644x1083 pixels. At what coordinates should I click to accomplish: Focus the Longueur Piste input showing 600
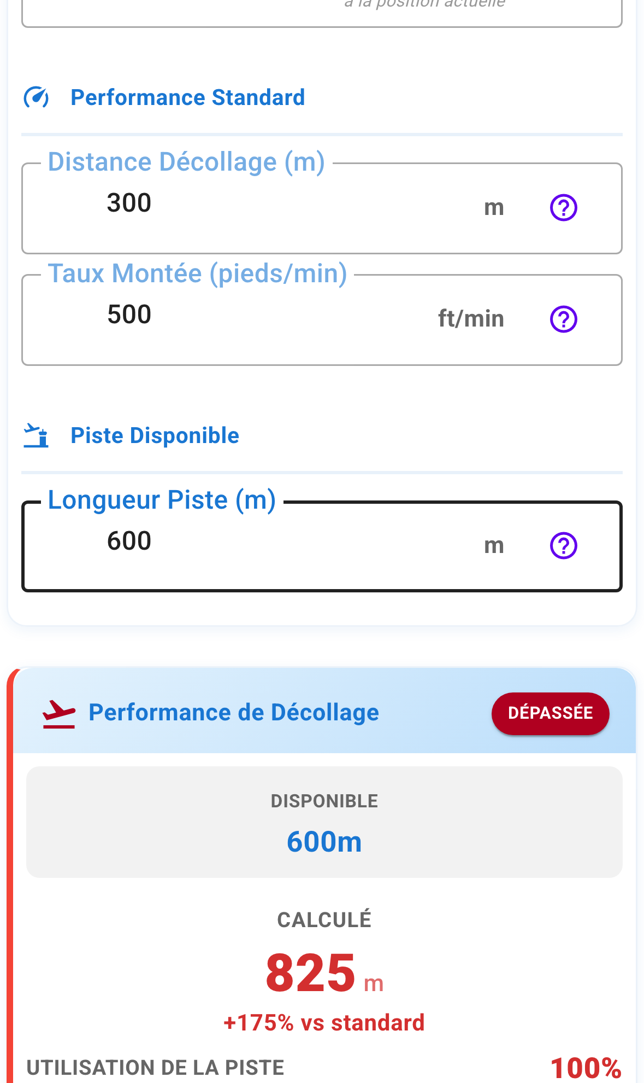[x=273, y=541]
